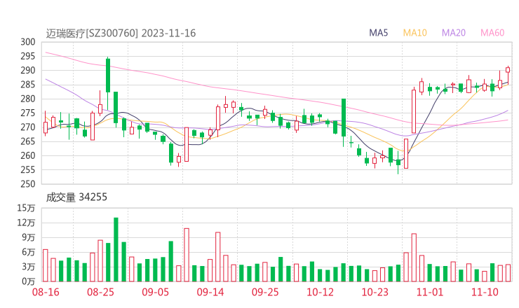The image size is (519, 308).
Task: Click the 285 price axis label
Action: (28, 85)
